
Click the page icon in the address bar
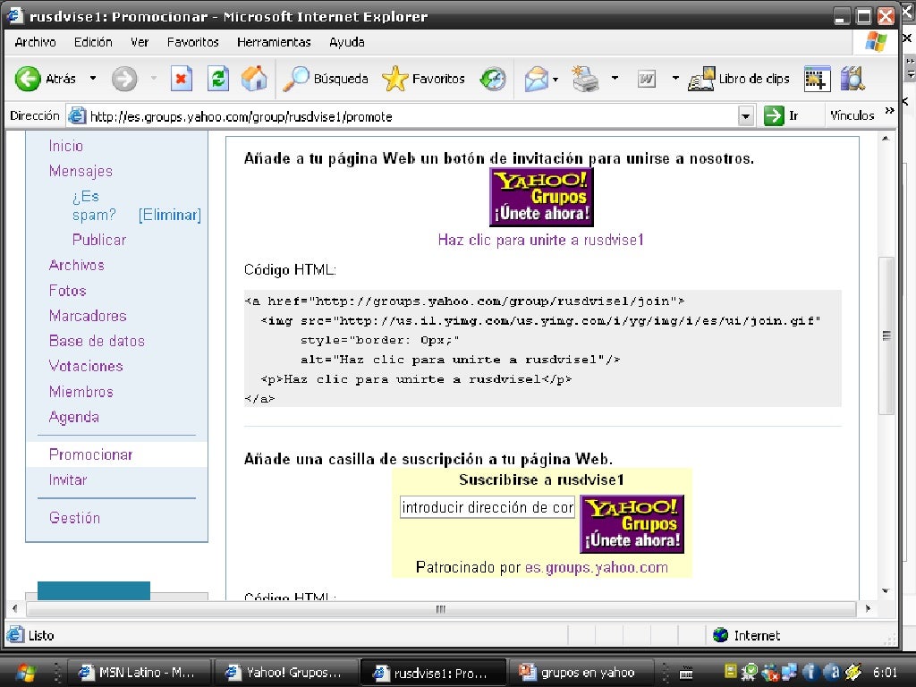77,115
